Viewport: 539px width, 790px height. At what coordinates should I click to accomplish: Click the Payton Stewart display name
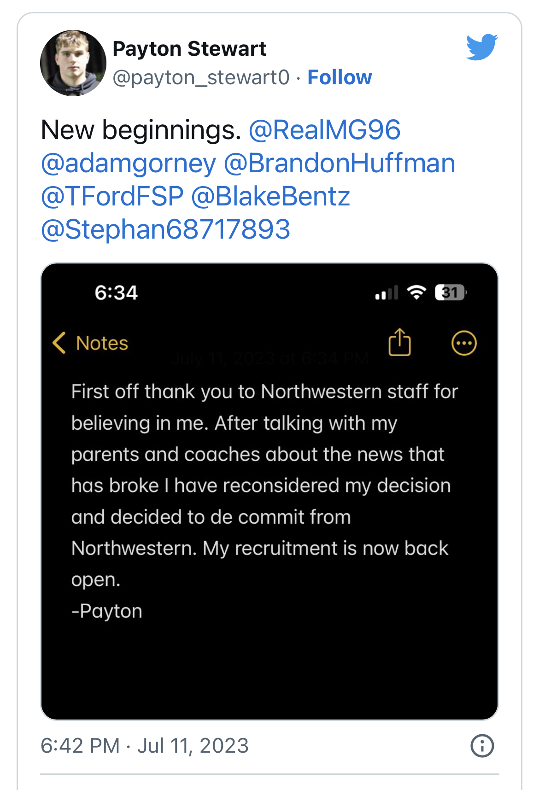pyautogui.click(x=189, y=49)
